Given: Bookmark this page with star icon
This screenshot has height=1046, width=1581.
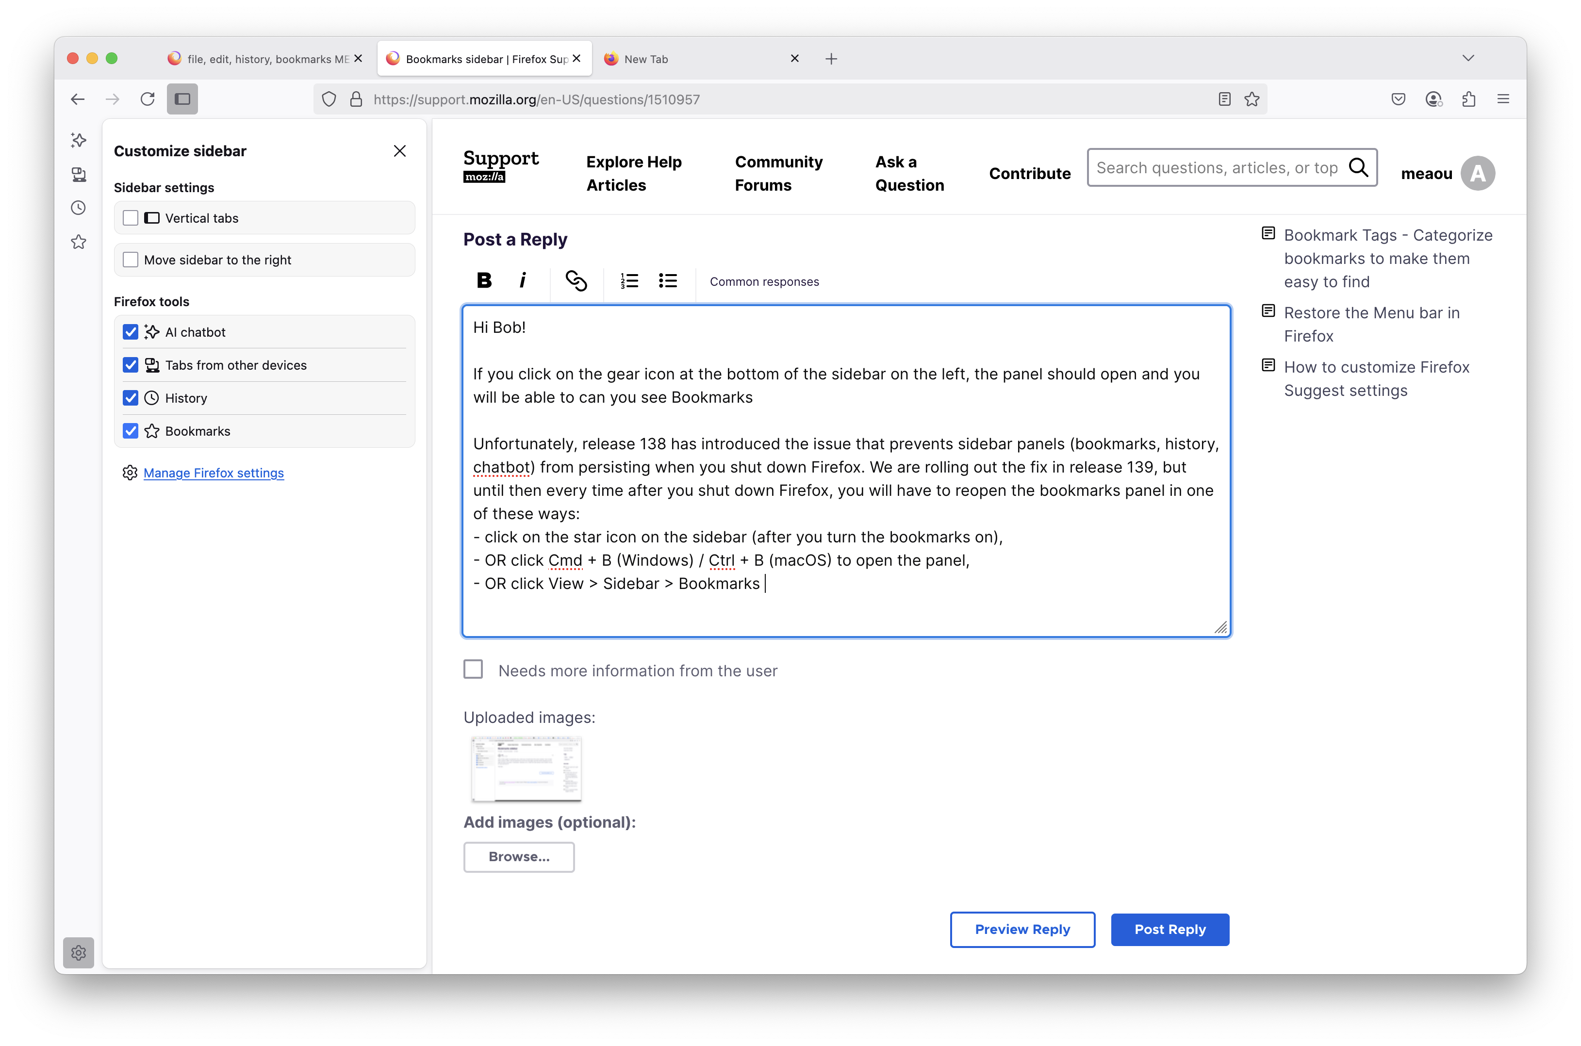Looking at the screenshot, I should (x=1252, y=99).
